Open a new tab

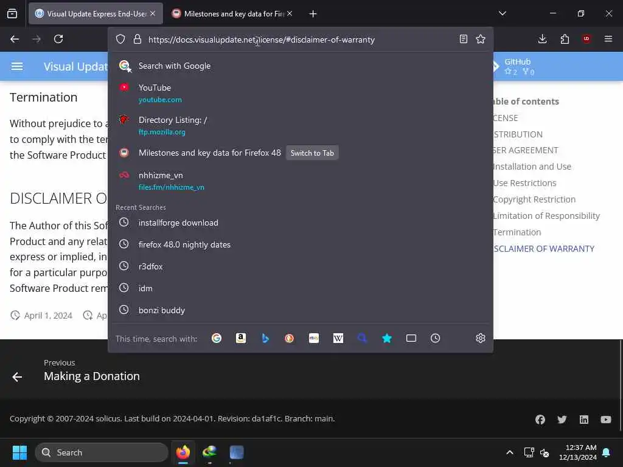pos(313,14)
